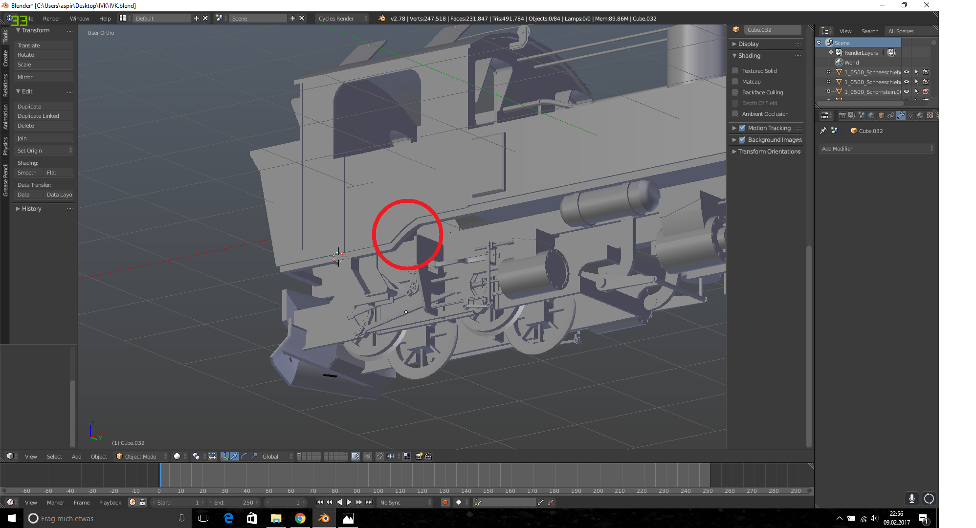
Task: Open the Add Modifier dropdown
Action: pos(876,149)
